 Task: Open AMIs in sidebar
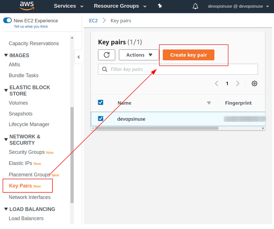pos(14,65)
